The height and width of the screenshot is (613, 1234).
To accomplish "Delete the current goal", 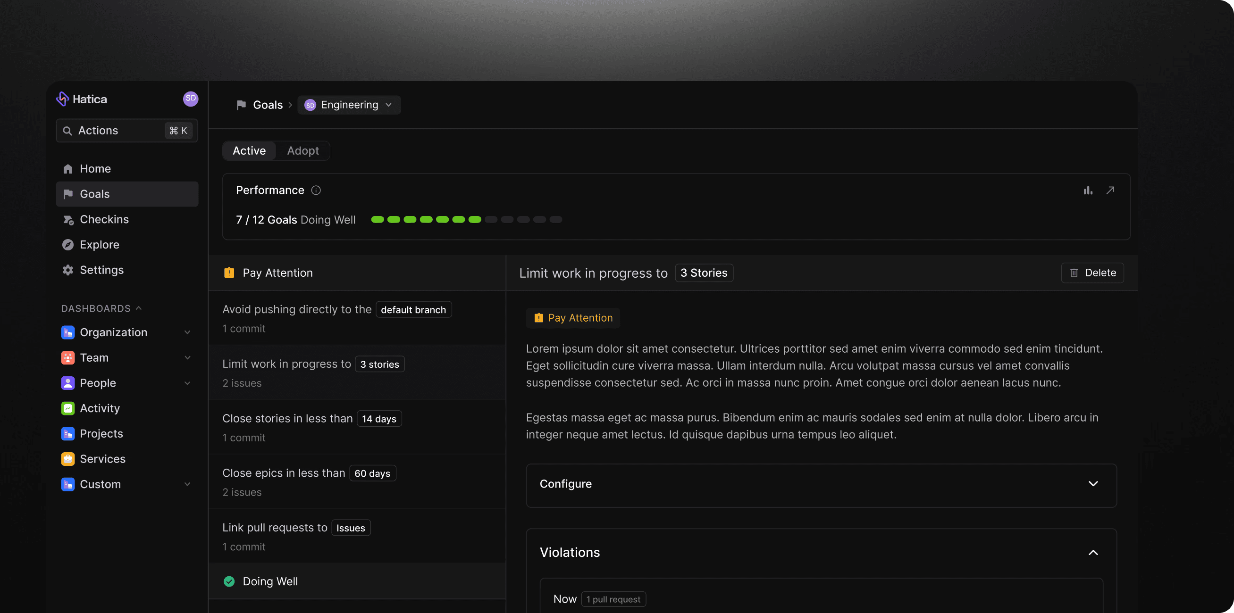I will coord(1092,273).
